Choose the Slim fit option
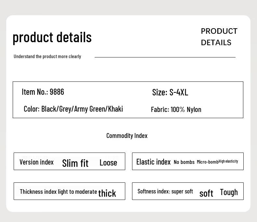The width and height of the screenshot is (257, 222). [x=75, y=163]
